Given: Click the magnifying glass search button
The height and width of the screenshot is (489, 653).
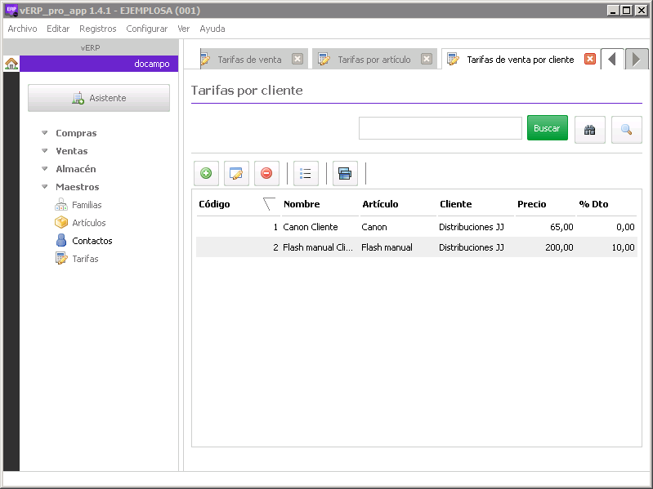Looking at the screenshot, I should point(626,130).
